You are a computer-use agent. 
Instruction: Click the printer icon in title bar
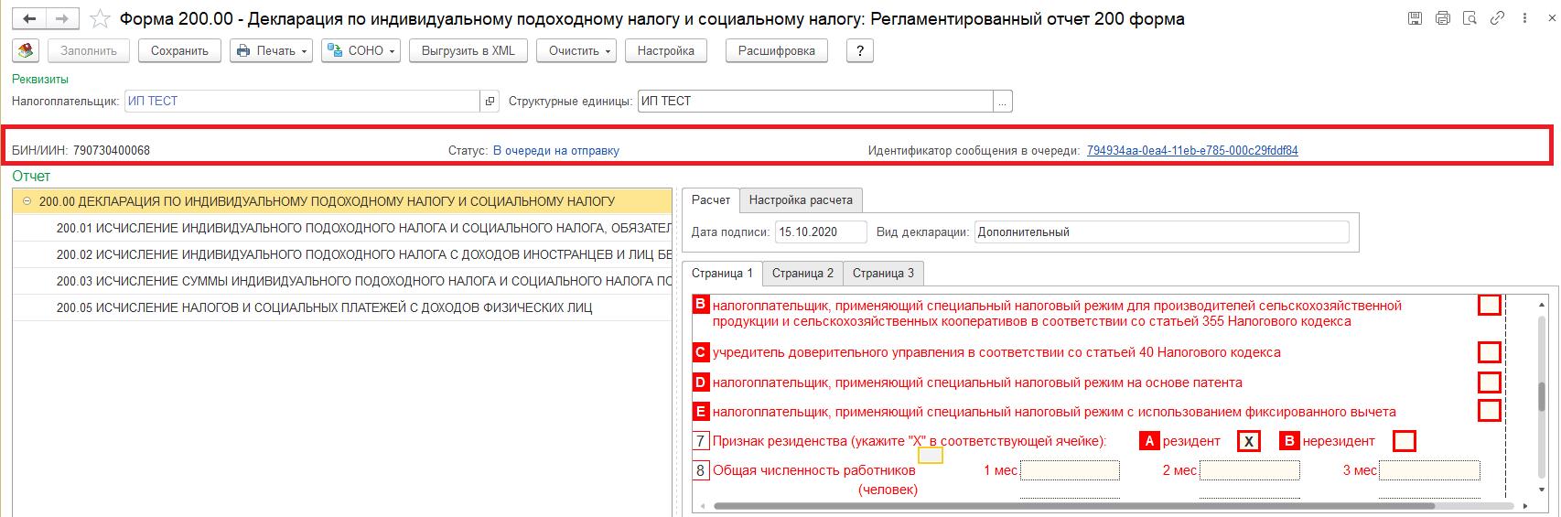[1443, 18]
